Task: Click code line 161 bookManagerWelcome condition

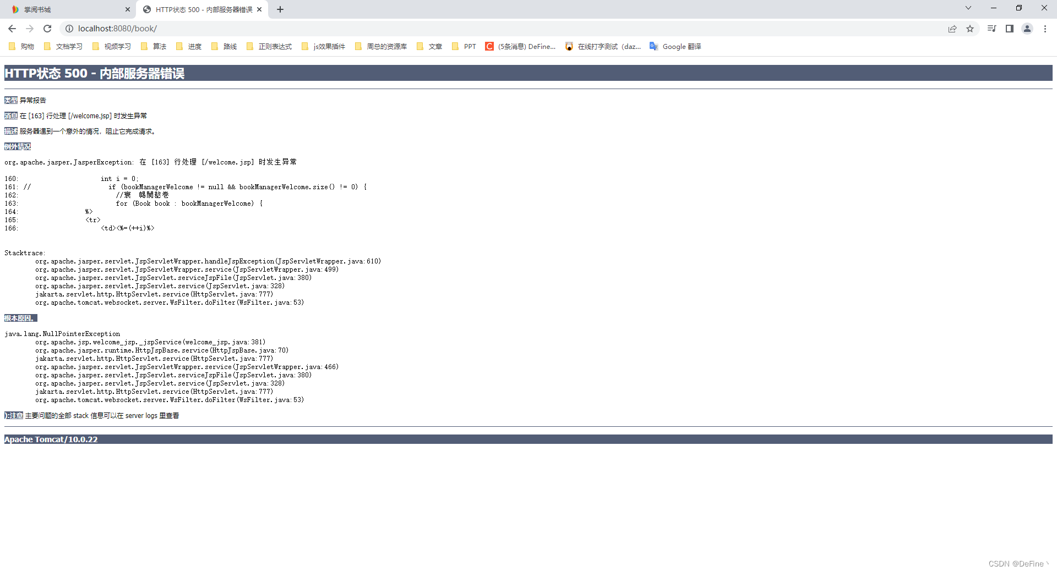Action: (x=237, y=187)
